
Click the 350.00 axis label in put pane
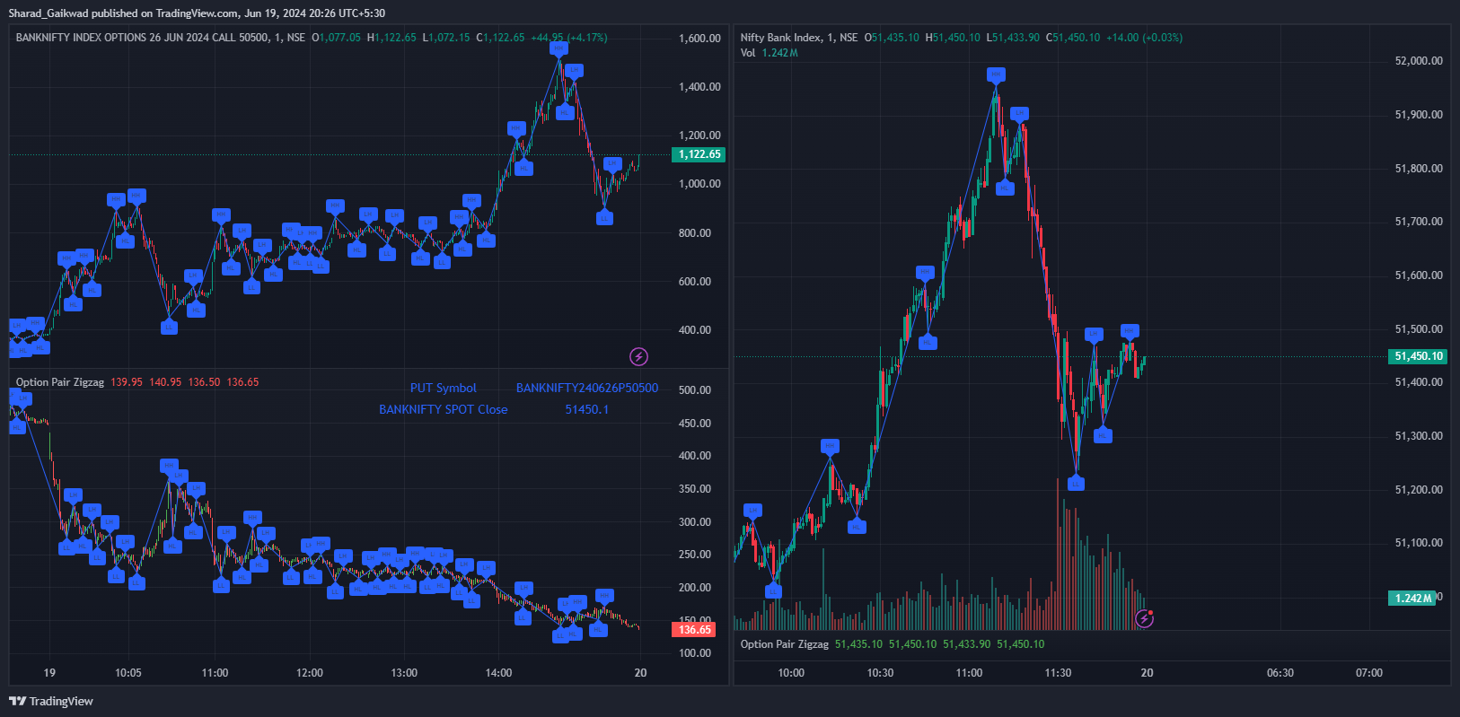click(695, 489)
